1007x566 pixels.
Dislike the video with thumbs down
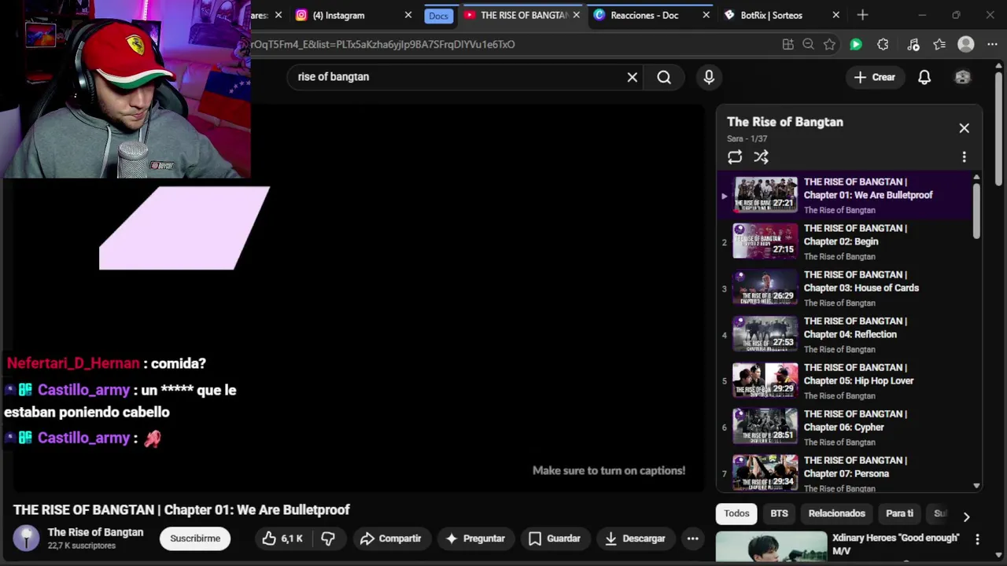328,538
